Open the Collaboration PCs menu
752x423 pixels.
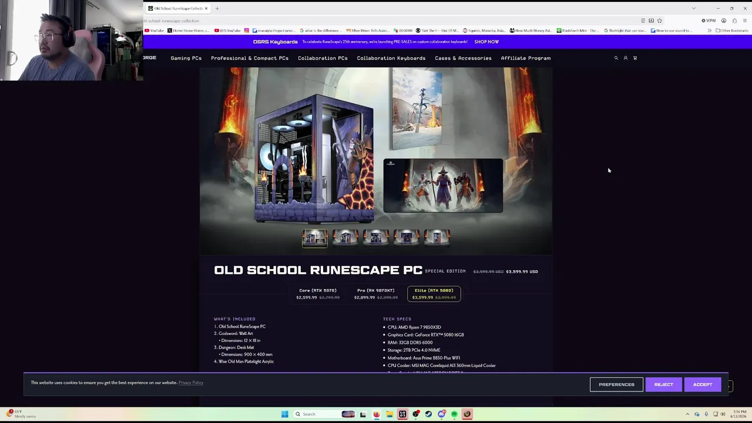323,58
